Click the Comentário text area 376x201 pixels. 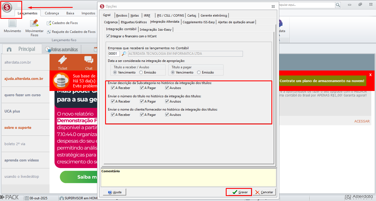click(188, 177)
